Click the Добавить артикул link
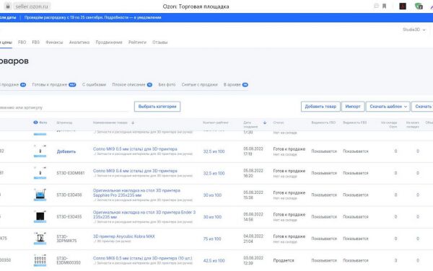The width and height of the screenshot is (433, 271). point(66,151)
